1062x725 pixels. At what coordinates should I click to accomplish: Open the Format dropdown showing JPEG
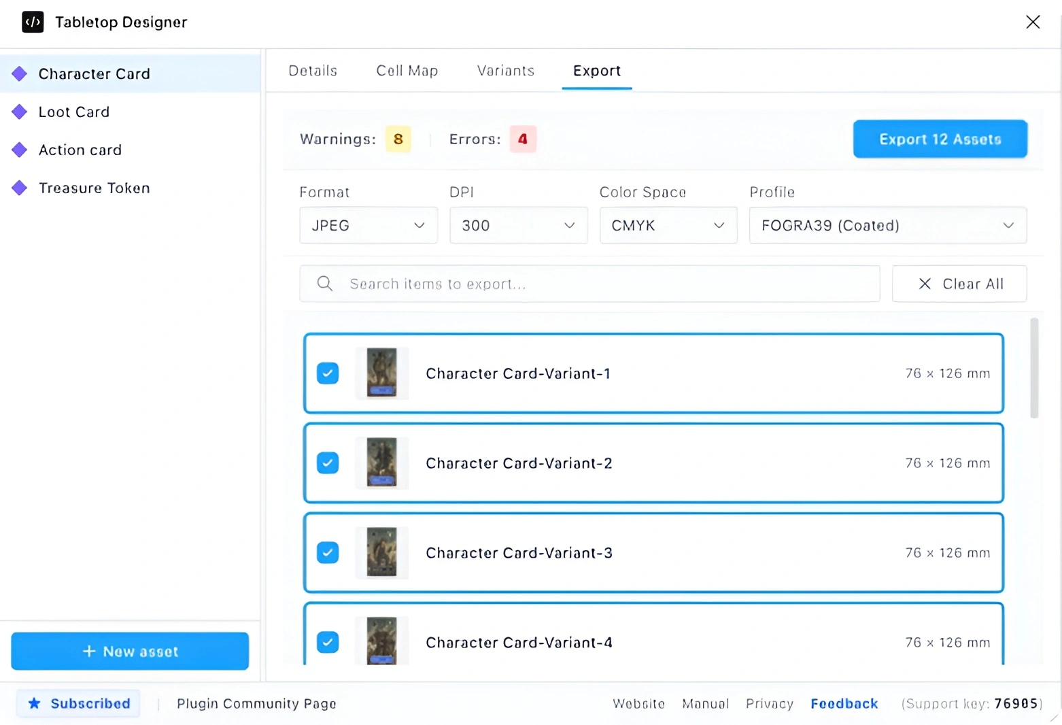click(368, 225)
